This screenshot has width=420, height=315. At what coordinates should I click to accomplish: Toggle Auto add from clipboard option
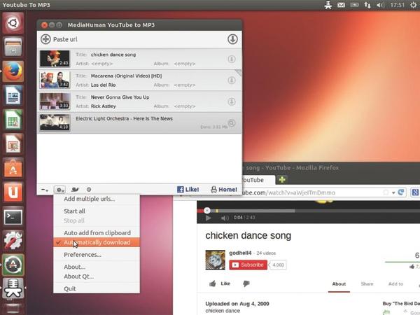(x=97, y=233)
